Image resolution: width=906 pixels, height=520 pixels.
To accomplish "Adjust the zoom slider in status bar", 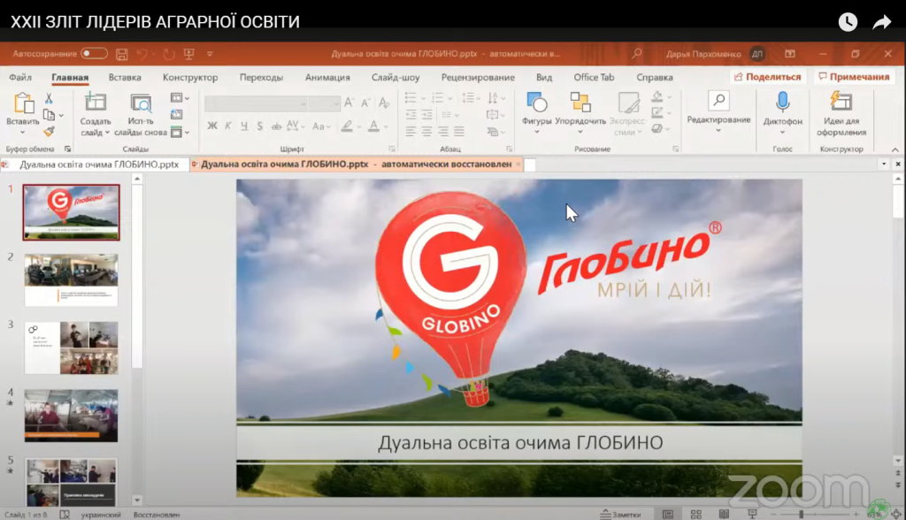I will click(x=802, y=514).
